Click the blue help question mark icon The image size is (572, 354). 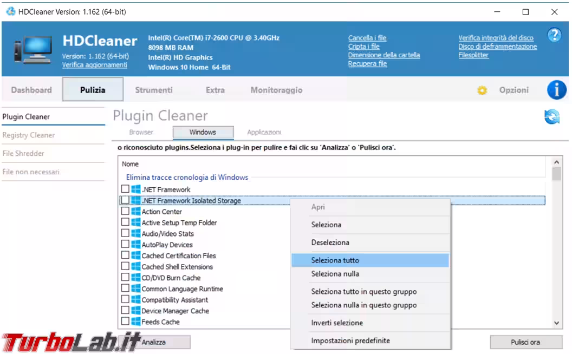point(554,36)
